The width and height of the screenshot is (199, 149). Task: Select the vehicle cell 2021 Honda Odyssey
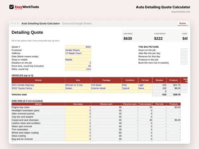click(x=38, y=85)
